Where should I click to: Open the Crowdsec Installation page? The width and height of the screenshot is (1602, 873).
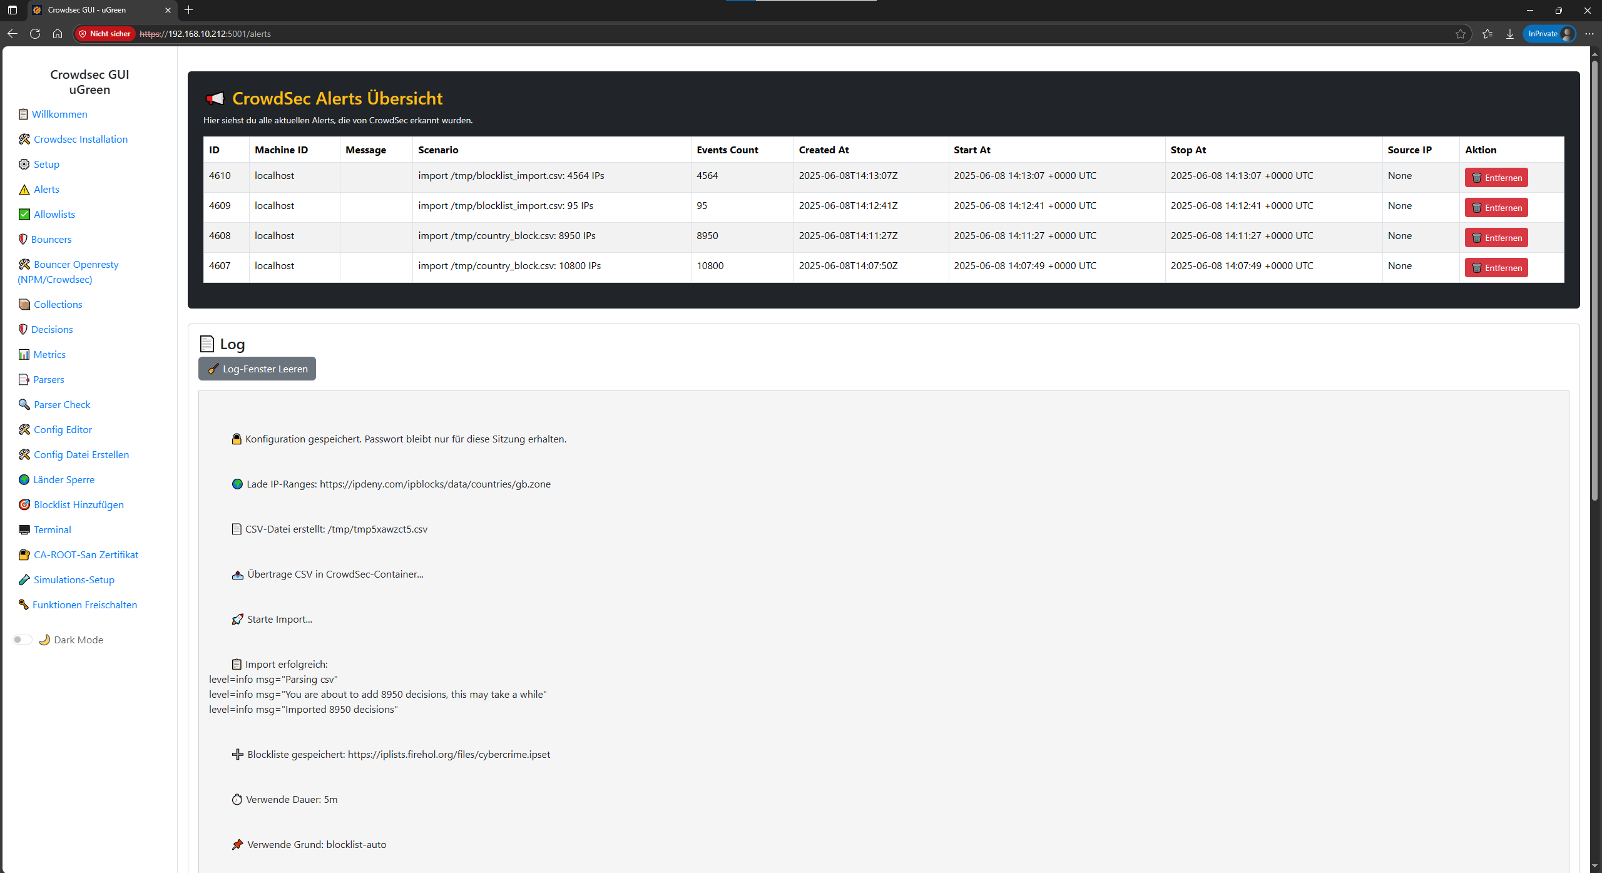pyautogui.click(x=81, y=139)
